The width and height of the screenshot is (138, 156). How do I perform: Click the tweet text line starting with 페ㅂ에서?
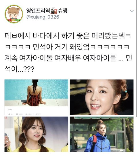pyautogui.click(x=68, y=36)
